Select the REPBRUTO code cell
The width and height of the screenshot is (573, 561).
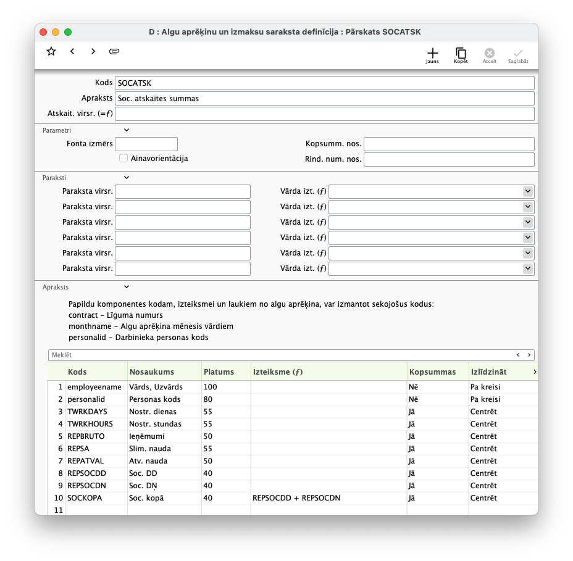[96, 436]
